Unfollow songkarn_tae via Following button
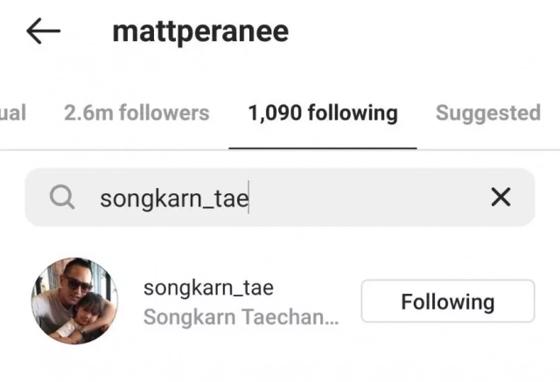560x382 pixels. pos(448,301)
